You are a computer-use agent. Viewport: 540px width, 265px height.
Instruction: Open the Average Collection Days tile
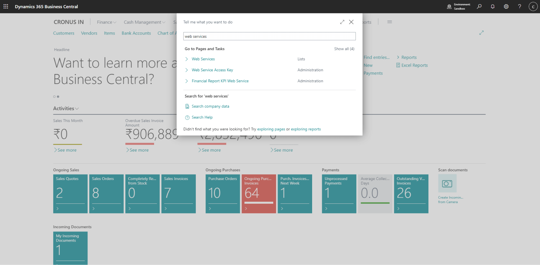pos(375,194)
